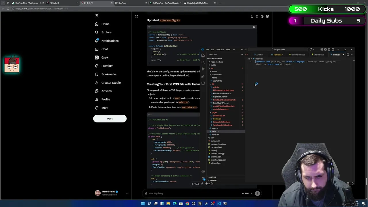Viewport: 368px width, 207px height.
Task: Switch to Home.tsx editor tab
Action: (x=278, y=55)
